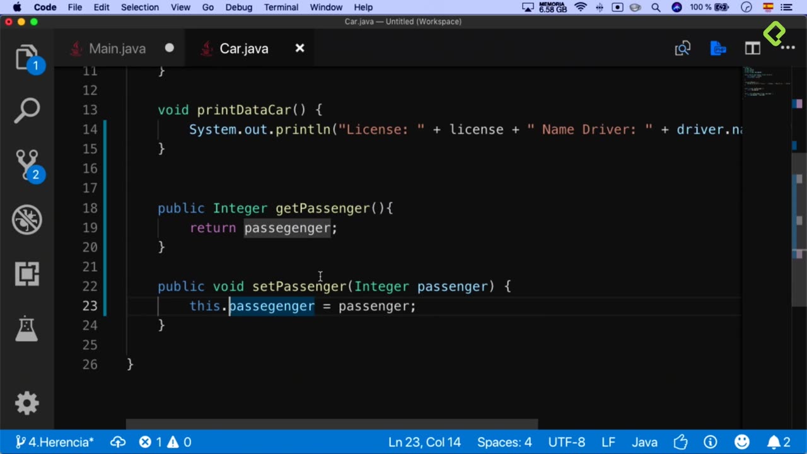Change end of line sequence via LF
This screenshot has height=454, width=807.
pyautogui.click(x=608, y=442)
